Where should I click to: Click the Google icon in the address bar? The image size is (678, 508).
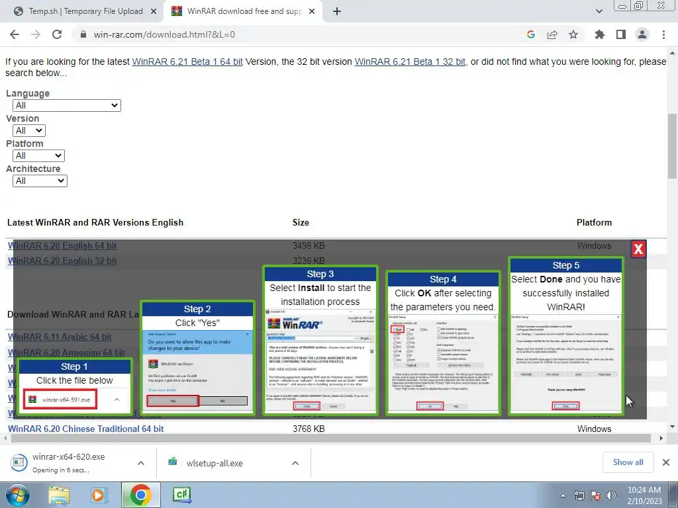[531, 34]
